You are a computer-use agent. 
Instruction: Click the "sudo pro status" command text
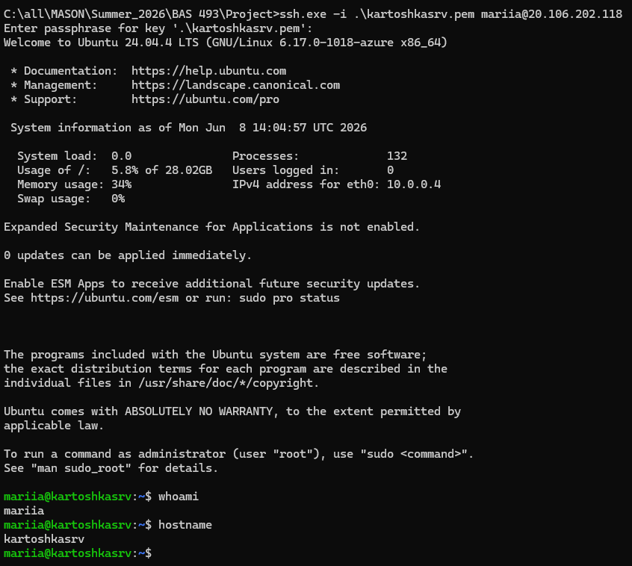289,298
